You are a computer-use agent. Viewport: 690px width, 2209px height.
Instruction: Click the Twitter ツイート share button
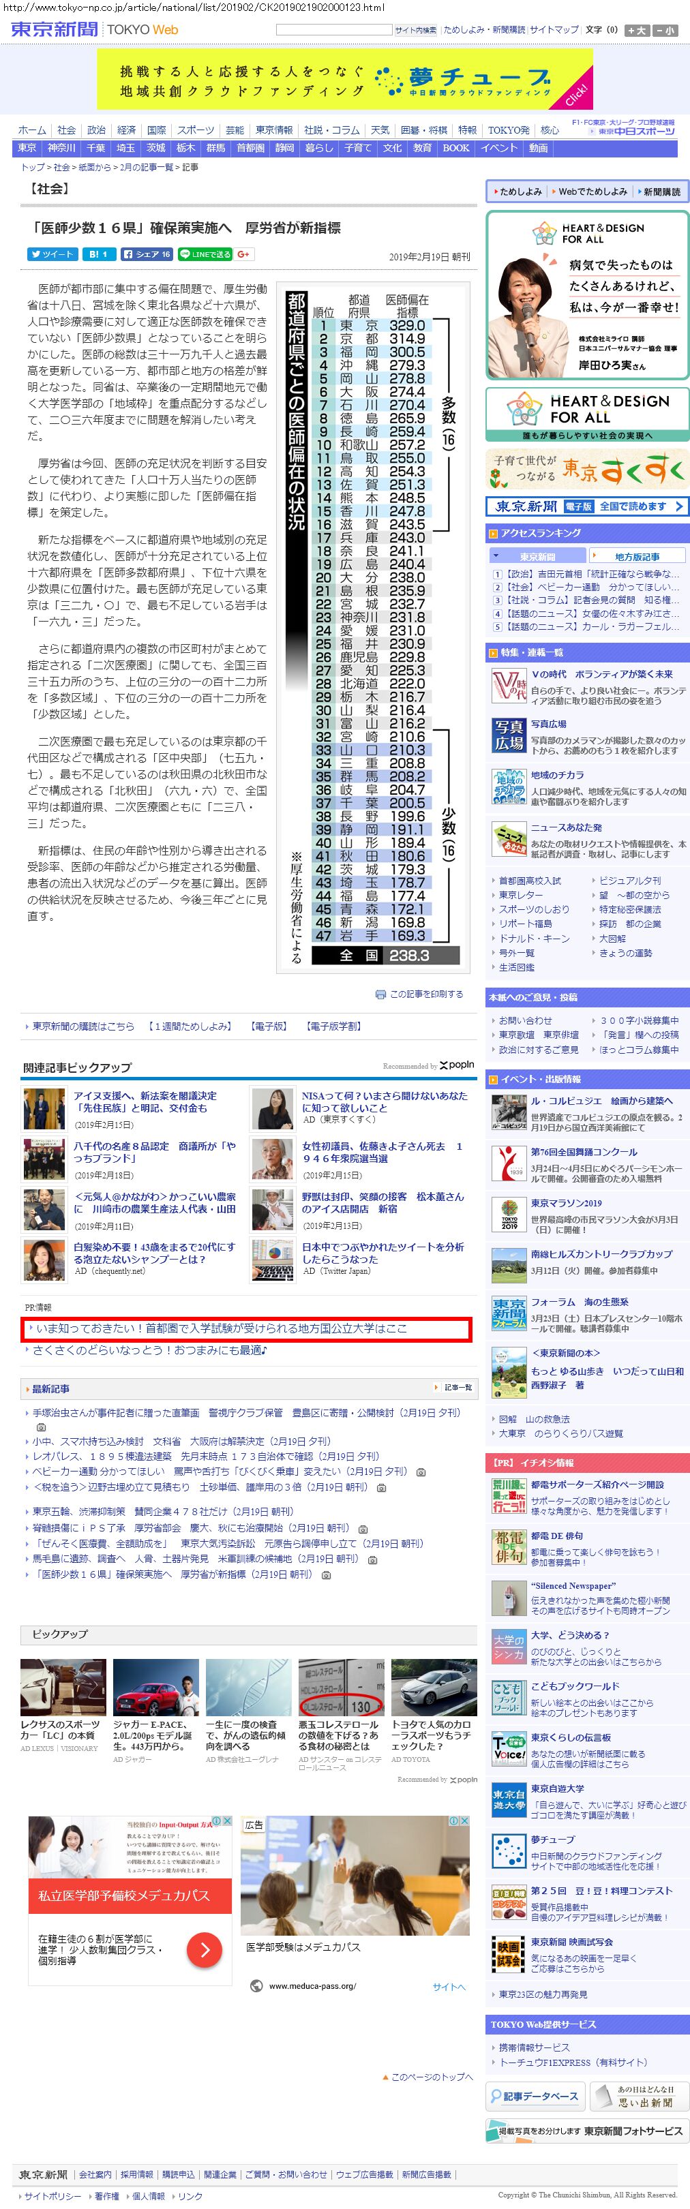(52, 254)
